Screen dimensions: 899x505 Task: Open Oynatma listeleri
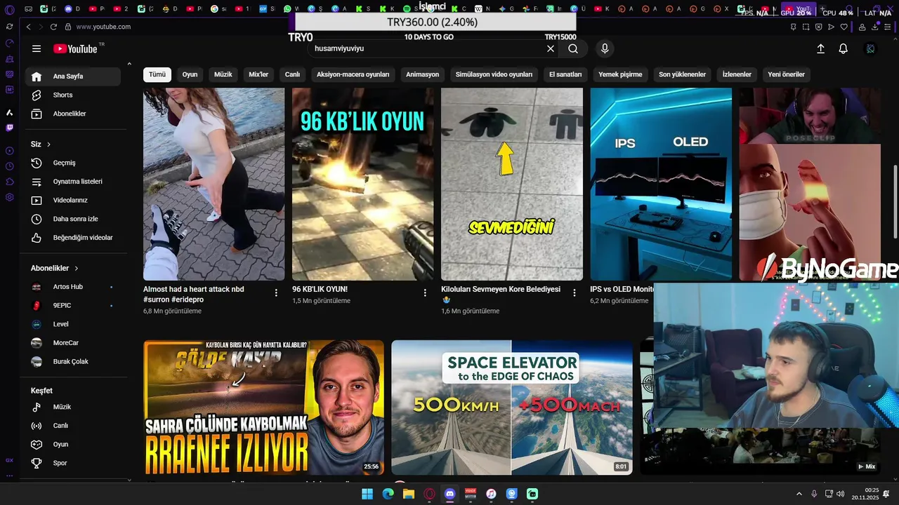pos(73,182)
